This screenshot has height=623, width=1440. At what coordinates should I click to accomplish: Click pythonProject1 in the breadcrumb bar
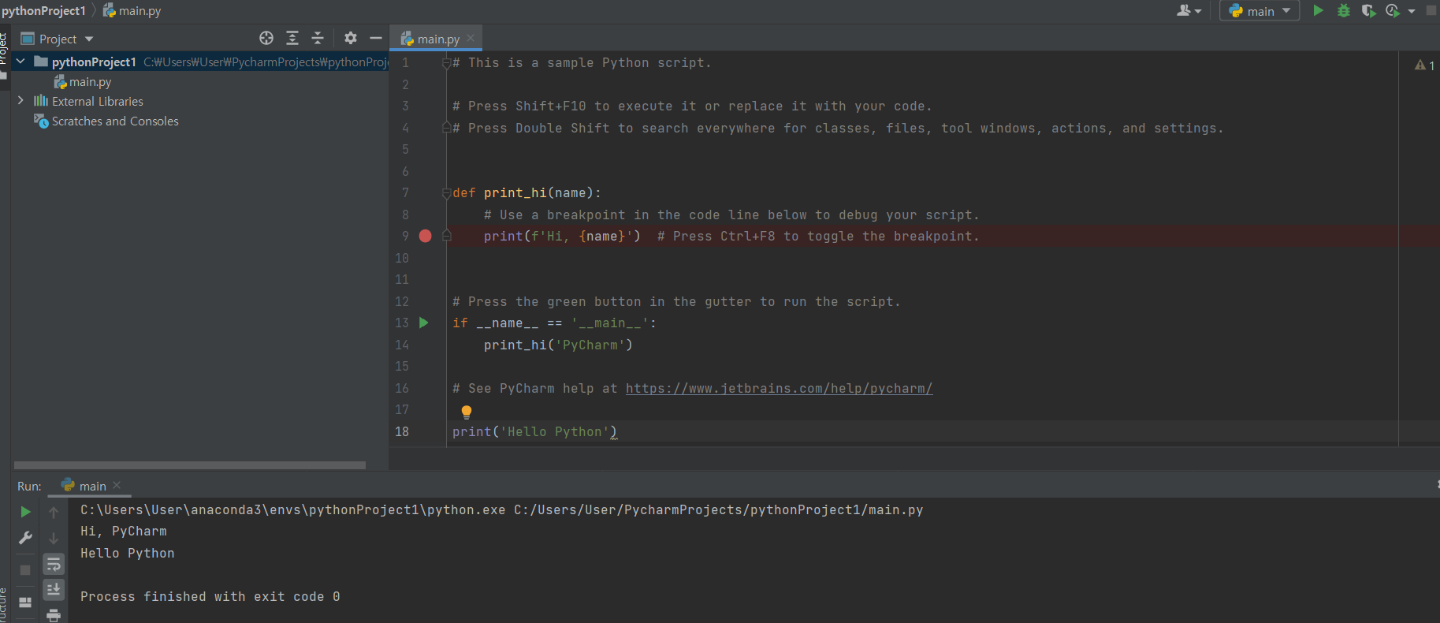(x=43, y=10)
